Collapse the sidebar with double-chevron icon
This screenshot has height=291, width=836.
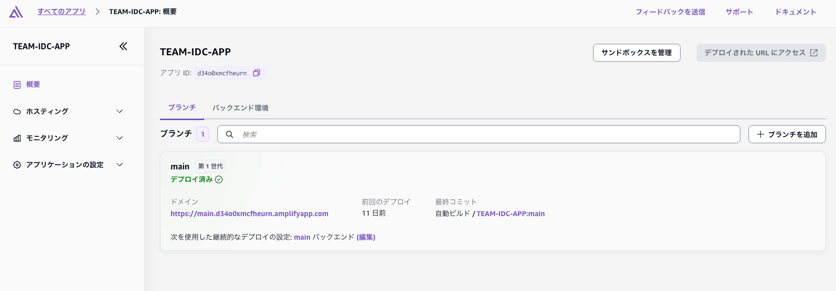[123, 46]
